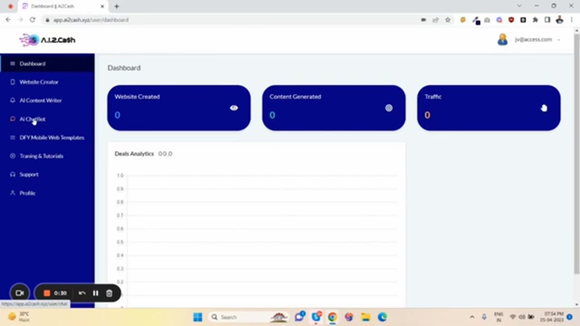Viewport: 580px width, 326px height.
Task: Click the recorder camera toggle button
Action: click(x=19, y=293)
